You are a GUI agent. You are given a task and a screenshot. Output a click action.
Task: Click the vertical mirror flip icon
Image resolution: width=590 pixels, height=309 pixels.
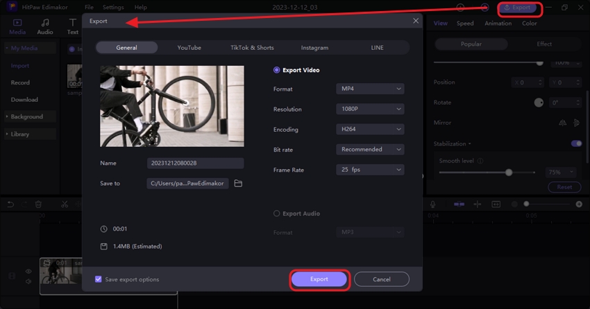click(x=576, y=123)
